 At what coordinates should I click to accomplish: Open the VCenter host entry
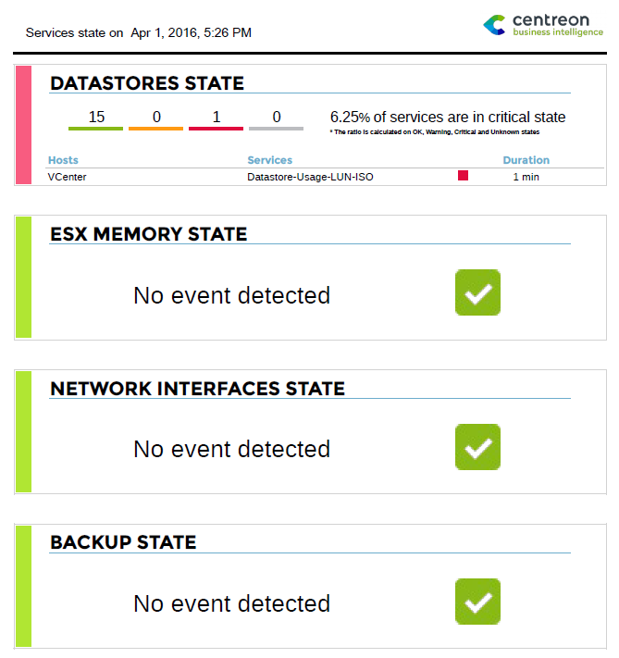point(67,176)
